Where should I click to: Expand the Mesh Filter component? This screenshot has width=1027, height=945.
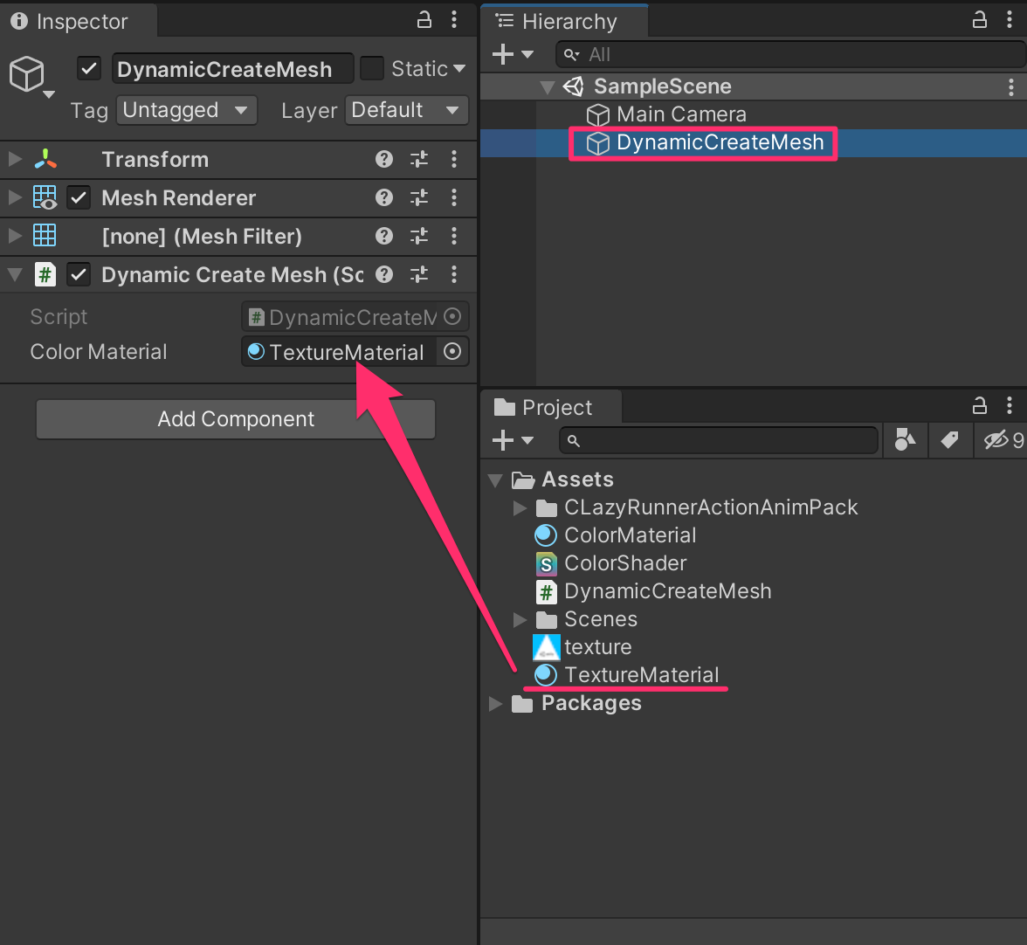[x=14, y=236]
